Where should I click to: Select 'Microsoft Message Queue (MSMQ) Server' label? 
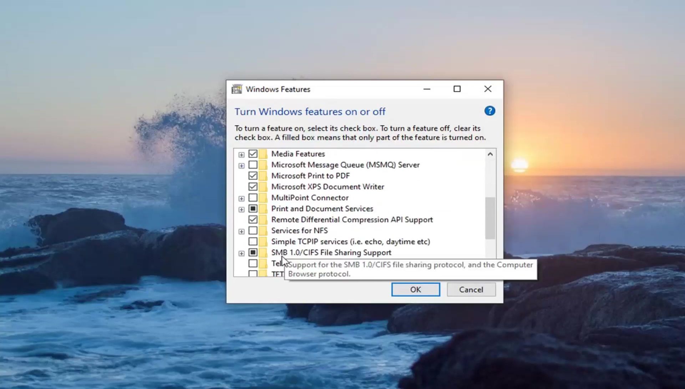[x=345, y=165]
